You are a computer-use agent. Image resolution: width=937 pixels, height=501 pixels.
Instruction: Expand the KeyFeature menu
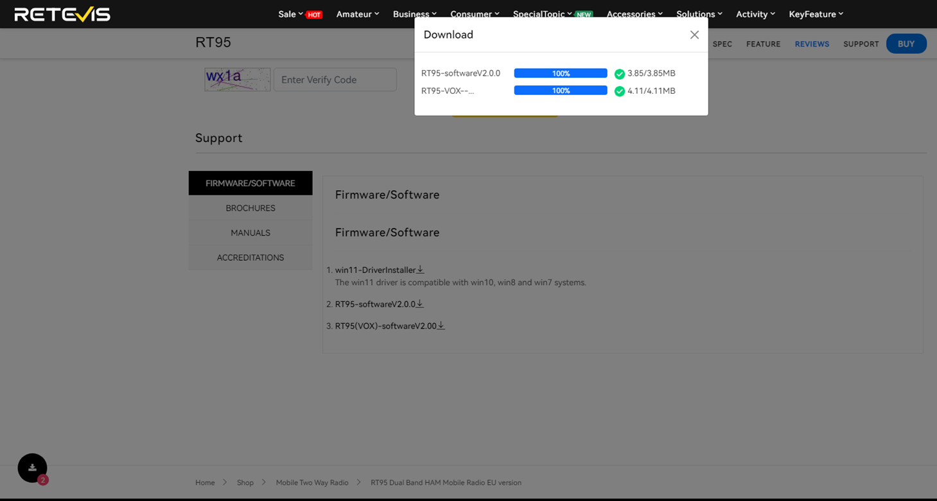pyautogui.click(x=816, y=14)
